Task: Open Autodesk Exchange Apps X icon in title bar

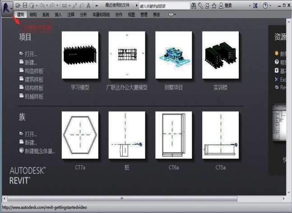Action: [x=255, y=5]
